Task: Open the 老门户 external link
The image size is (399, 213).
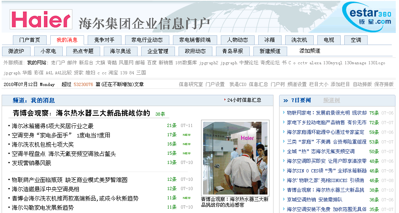Action: (58, 63)
